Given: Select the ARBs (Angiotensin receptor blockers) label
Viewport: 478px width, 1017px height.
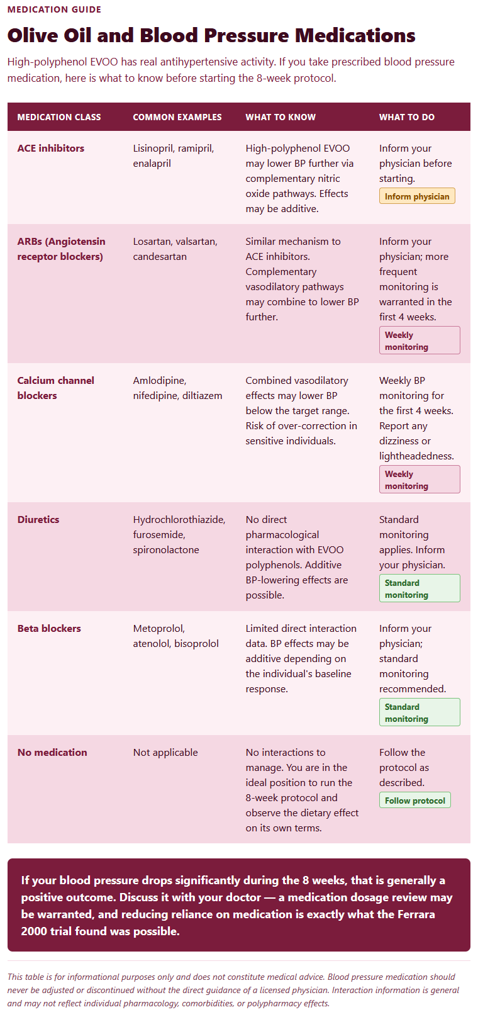Looking at the screenshot, I should [x=62, y=249].
